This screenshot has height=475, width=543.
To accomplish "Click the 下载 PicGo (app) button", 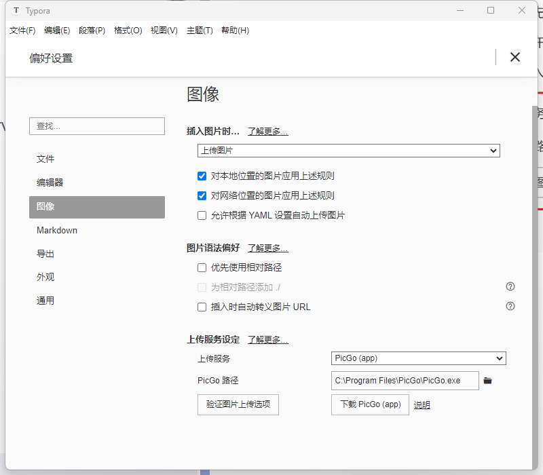I will coord(370,405).
